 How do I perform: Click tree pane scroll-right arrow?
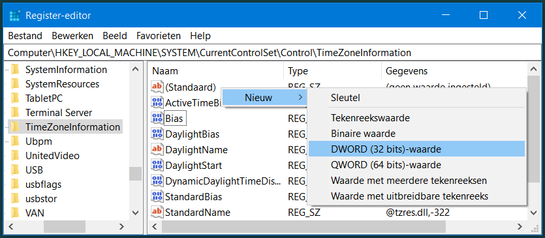point(121,226)
